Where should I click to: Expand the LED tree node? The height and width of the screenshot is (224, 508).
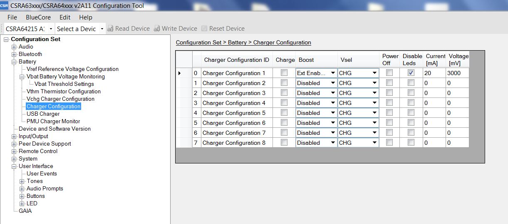22,204
